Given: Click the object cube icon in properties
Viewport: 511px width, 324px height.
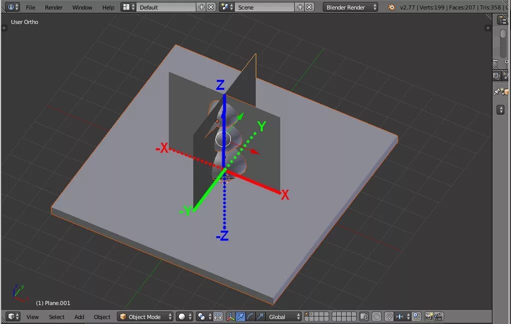Looking at the screenshot, I should tap(506, 92).
